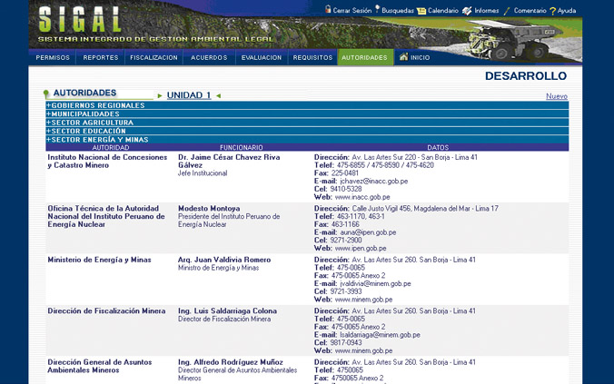Click the SIGAL logo in header
This screenshot has height=384, width=614.
point(80,21)
